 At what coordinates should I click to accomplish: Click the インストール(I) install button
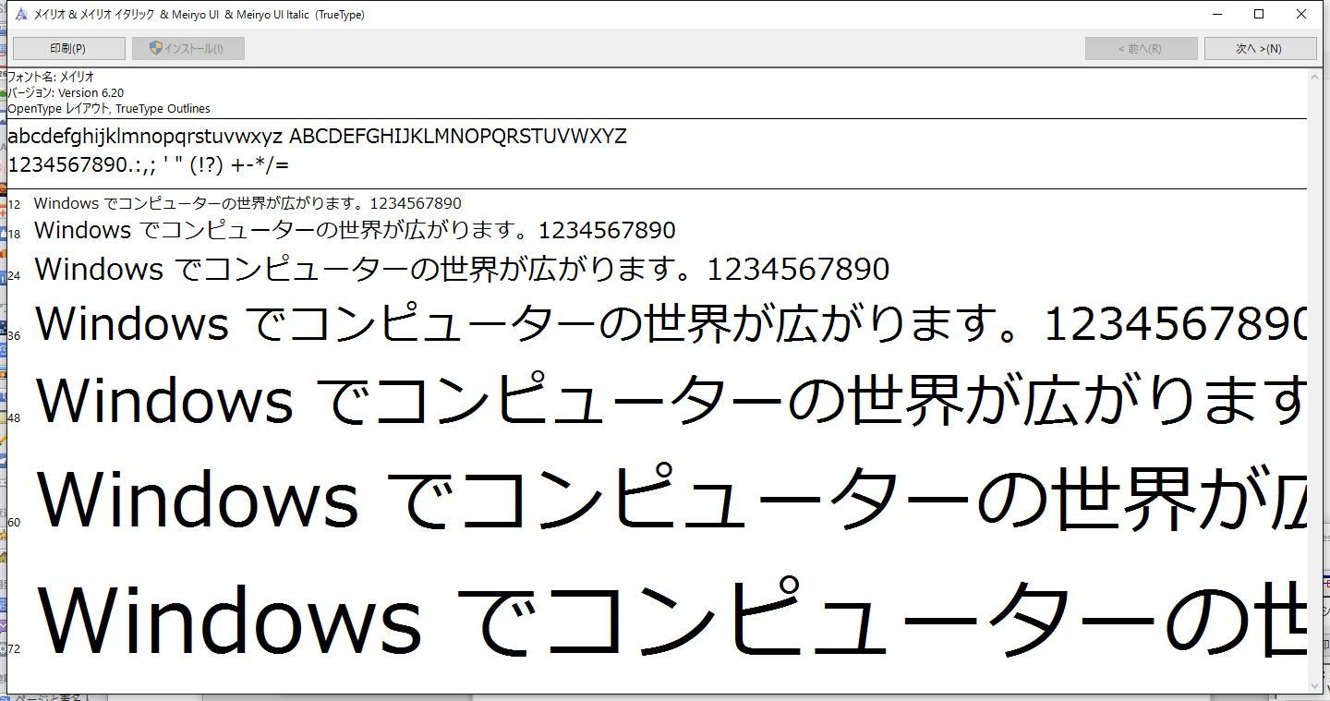[187, 48]
